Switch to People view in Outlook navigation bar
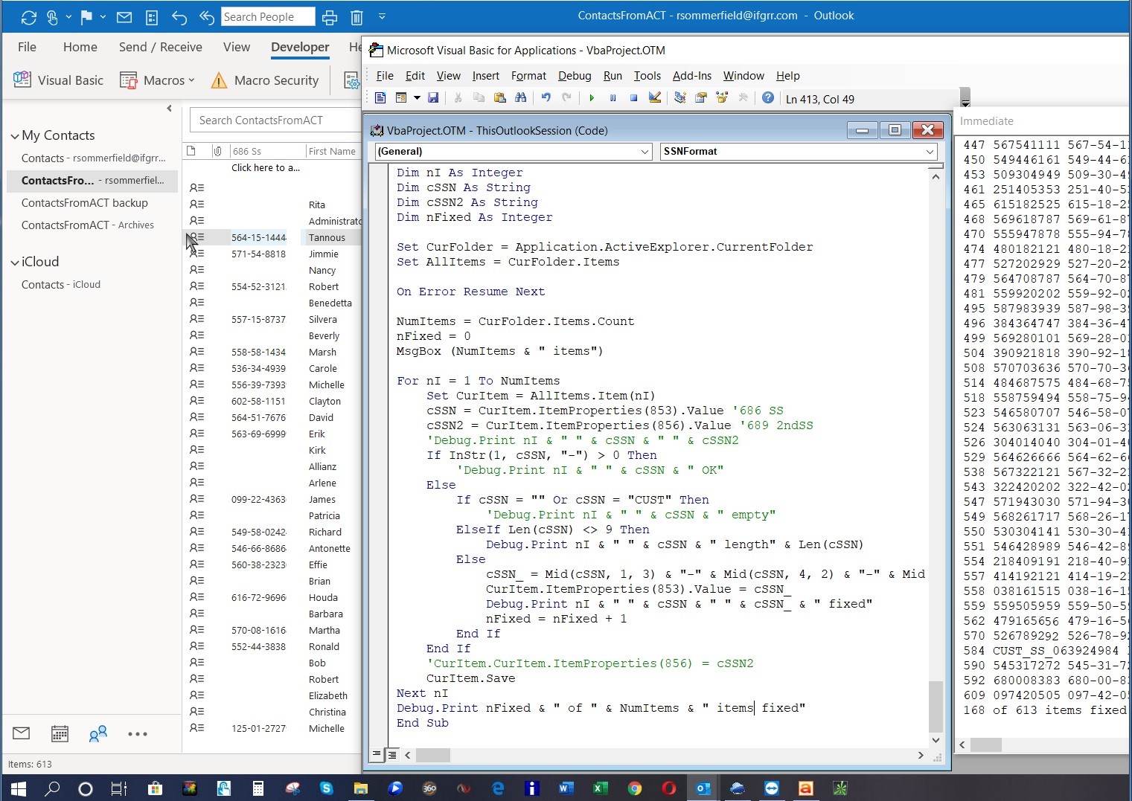The width and height of the screenshot is (1132, 801). pyautogui.click(x=98, y=734)
